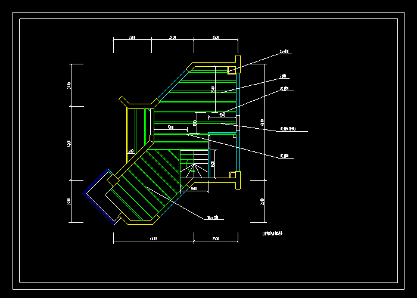
Task: Select the vertical 4600 dimension on the right
Action: point(263,122)
